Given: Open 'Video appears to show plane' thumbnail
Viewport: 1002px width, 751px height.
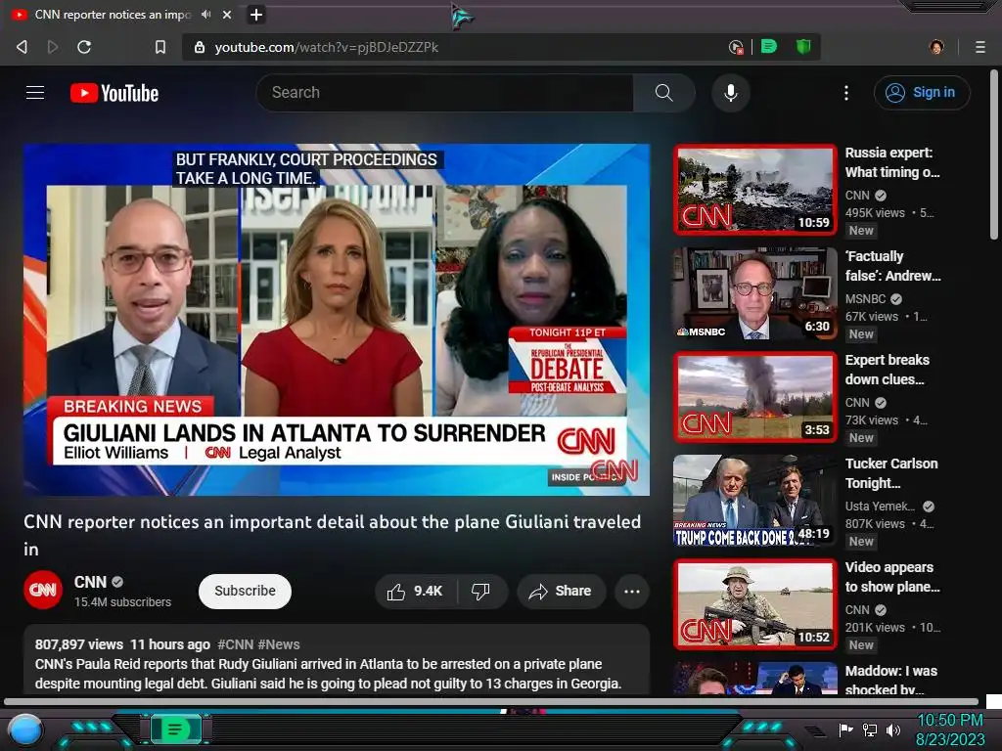Looking at the screenshot, I should point(755,604).
